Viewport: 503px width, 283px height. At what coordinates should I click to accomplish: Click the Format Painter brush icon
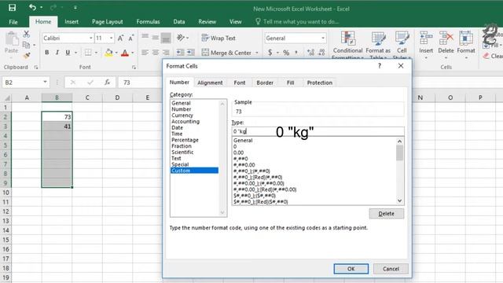point(27,56)
